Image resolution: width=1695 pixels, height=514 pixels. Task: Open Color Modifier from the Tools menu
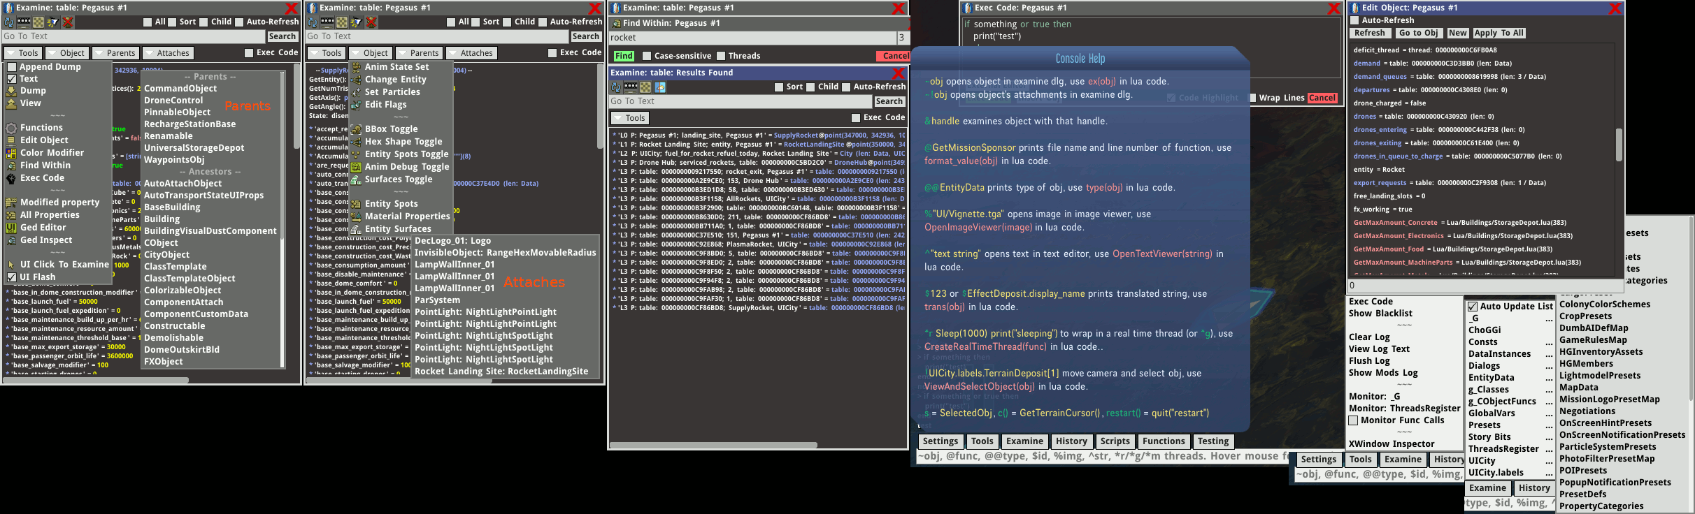click(x=51, y=153)
